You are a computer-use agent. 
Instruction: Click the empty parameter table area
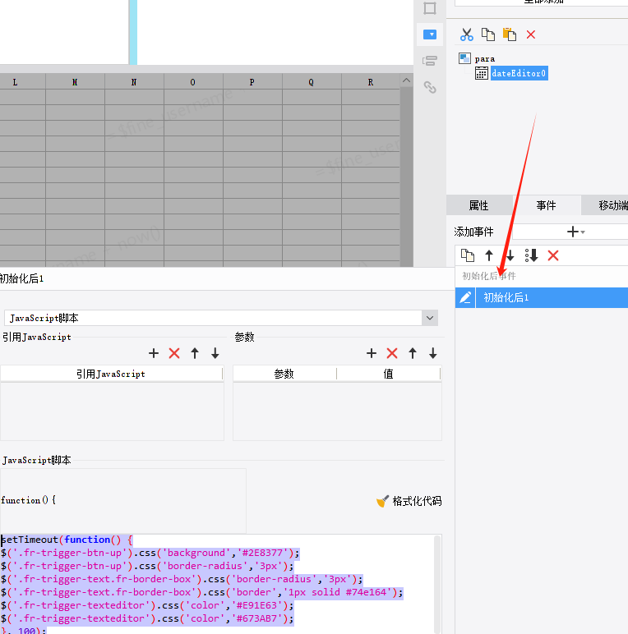pyautogui.click(x=337, y=411)
